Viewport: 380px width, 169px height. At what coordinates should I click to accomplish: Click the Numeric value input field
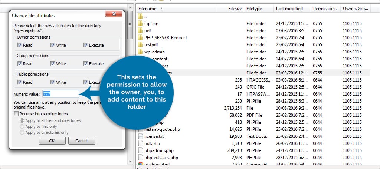point(60,94)
